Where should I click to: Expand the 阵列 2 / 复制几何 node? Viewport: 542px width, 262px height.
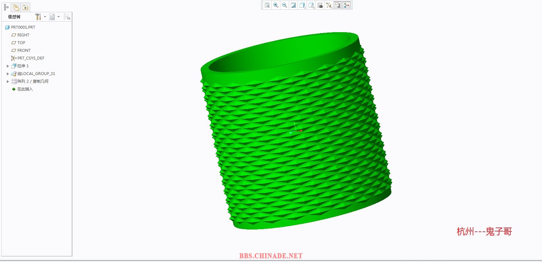(8, 81)
